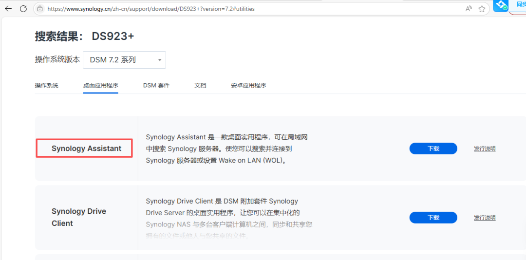Download Synology Drive Client via 下载 button
Screen dimensions: 526x260
click(x=433, y=218)
